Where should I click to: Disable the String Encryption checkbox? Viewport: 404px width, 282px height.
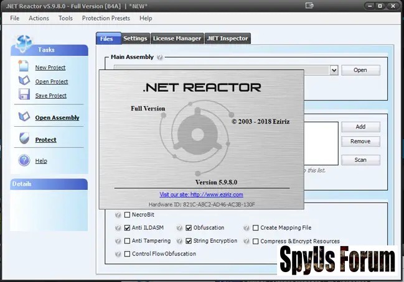[189, 241]
